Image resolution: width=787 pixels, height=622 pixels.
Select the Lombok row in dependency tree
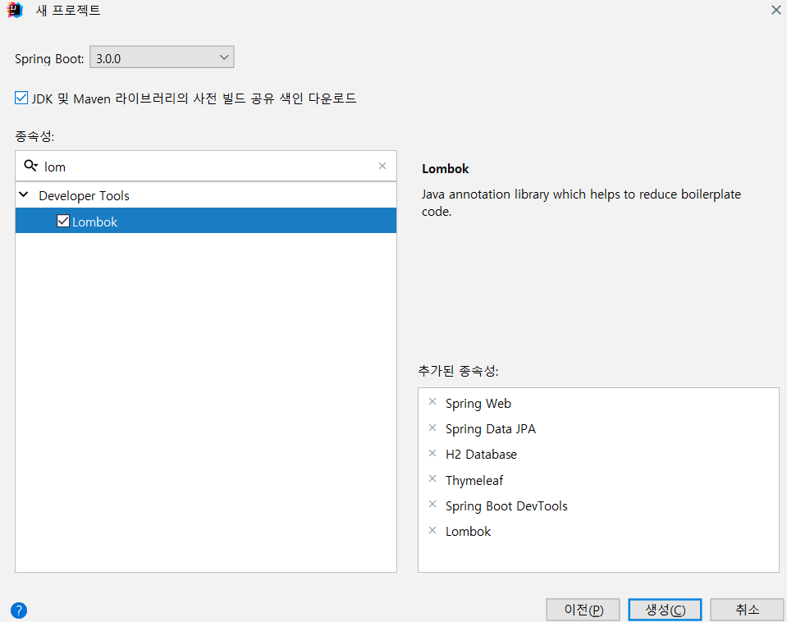[206, 221]
